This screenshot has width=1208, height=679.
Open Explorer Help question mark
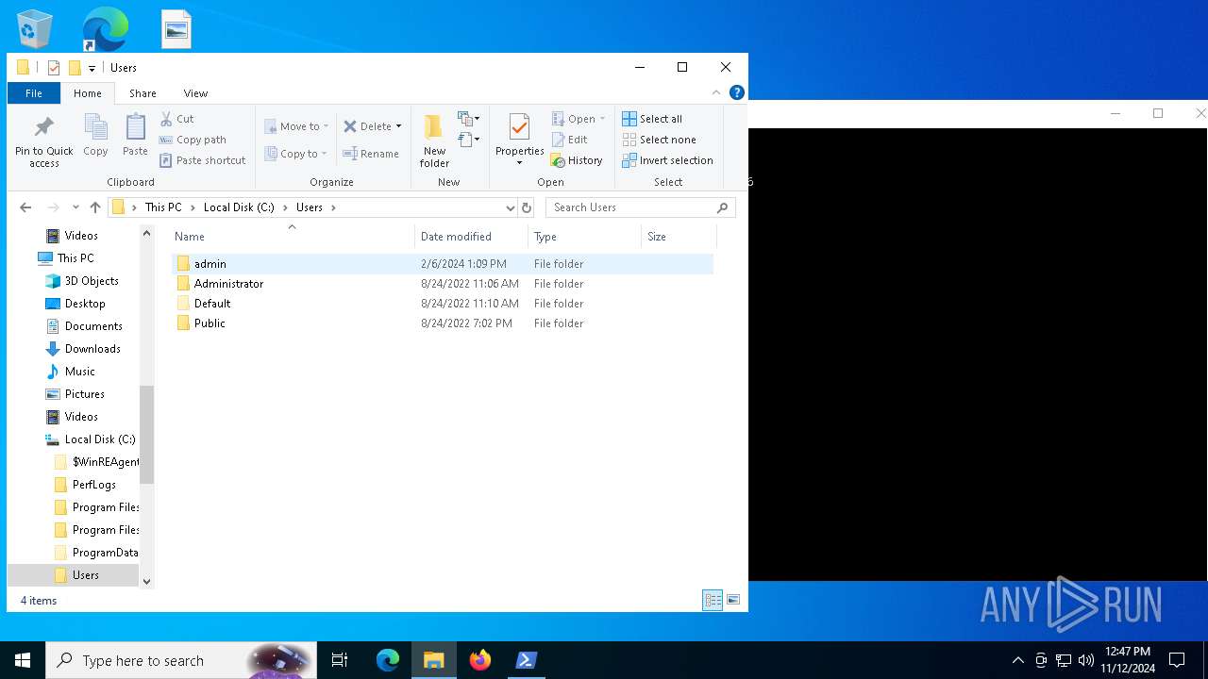click(x=737, y=92)
